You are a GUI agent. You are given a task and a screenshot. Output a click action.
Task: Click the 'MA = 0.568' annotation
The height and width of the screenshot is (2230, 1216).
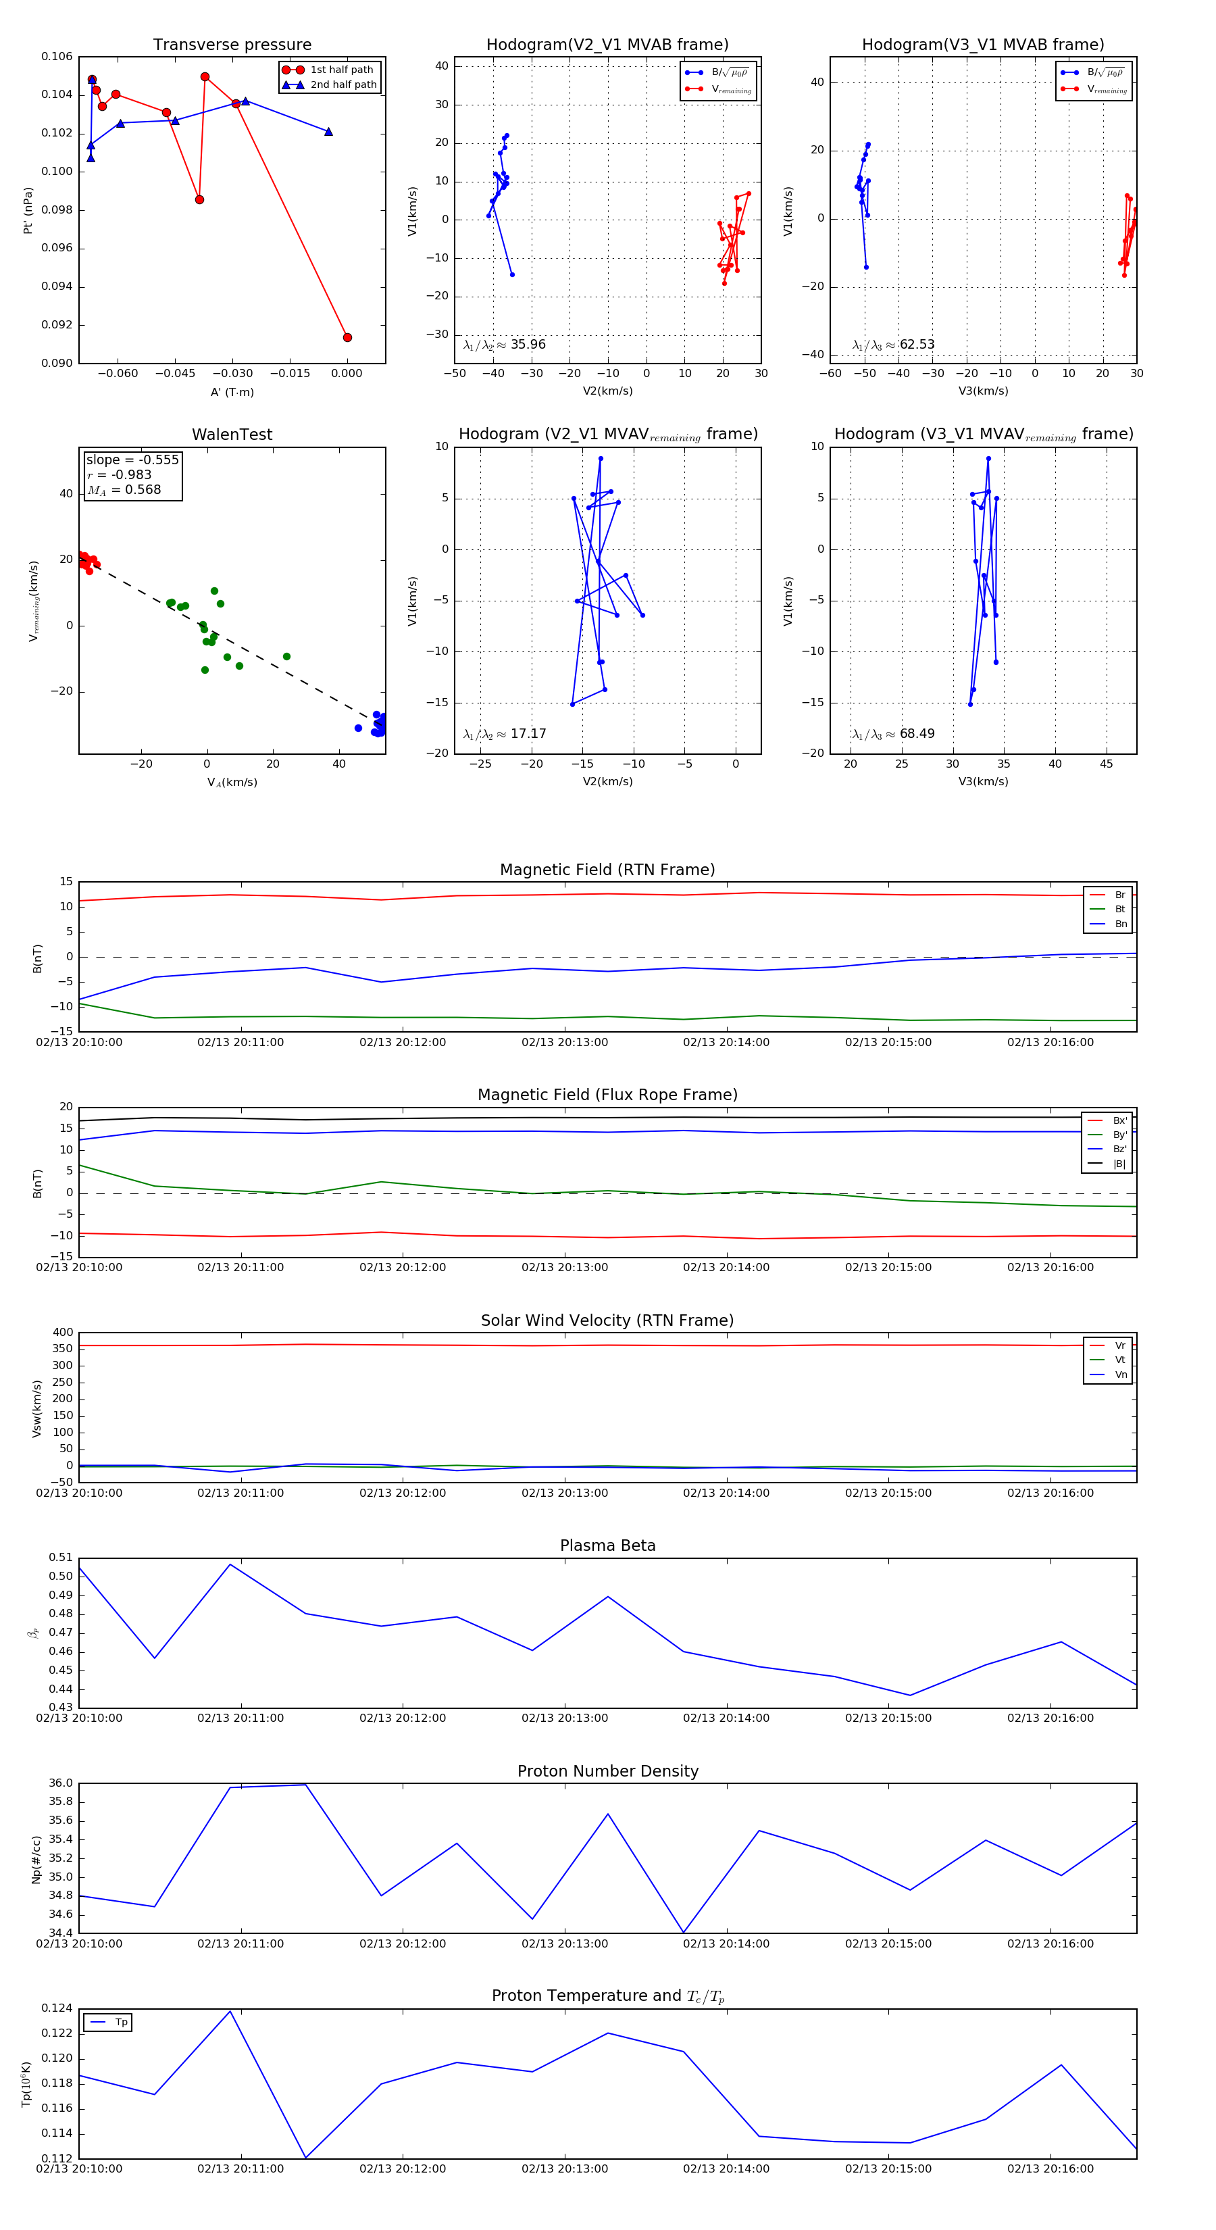click(124, 490)
